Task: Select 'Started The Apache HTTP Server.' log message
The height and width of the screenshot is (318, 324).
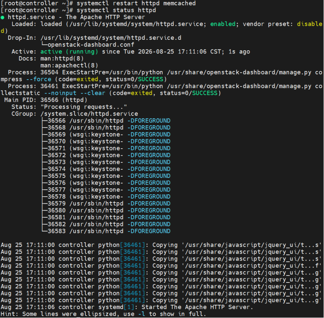Action: point(197,307)
